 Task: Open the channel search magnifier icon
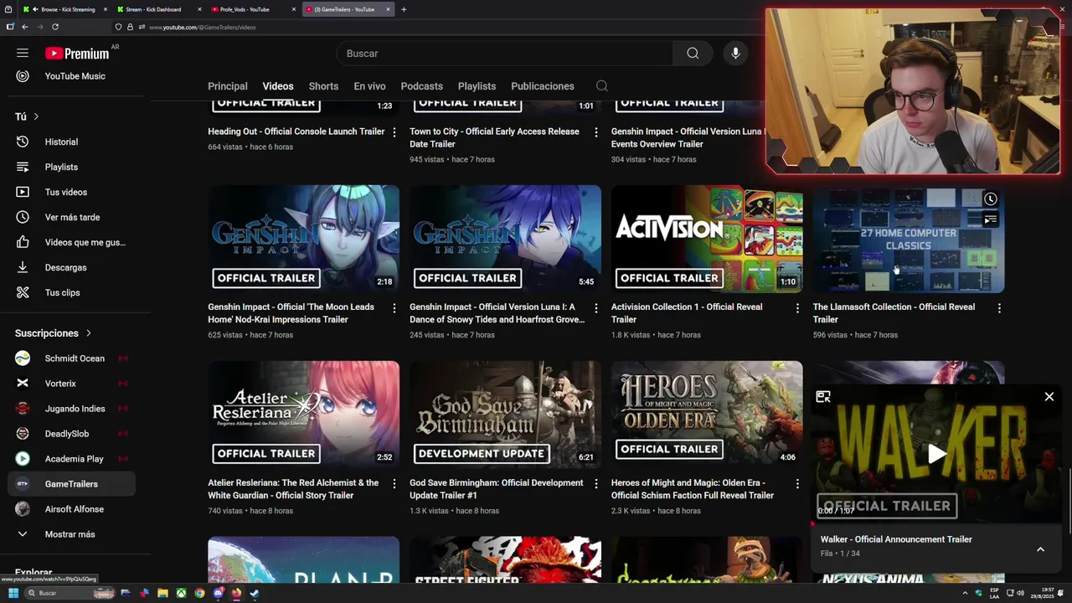[601, 86]
